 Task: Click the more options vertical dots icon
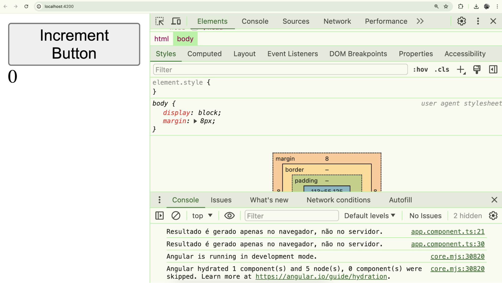(478, 21)
